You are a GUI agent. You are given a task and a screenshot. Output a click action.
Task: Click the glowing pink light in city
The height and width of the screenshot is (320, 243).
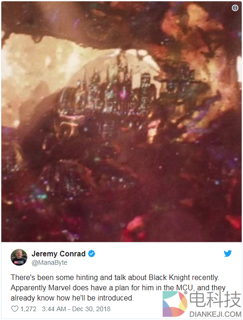coord(123,94)
